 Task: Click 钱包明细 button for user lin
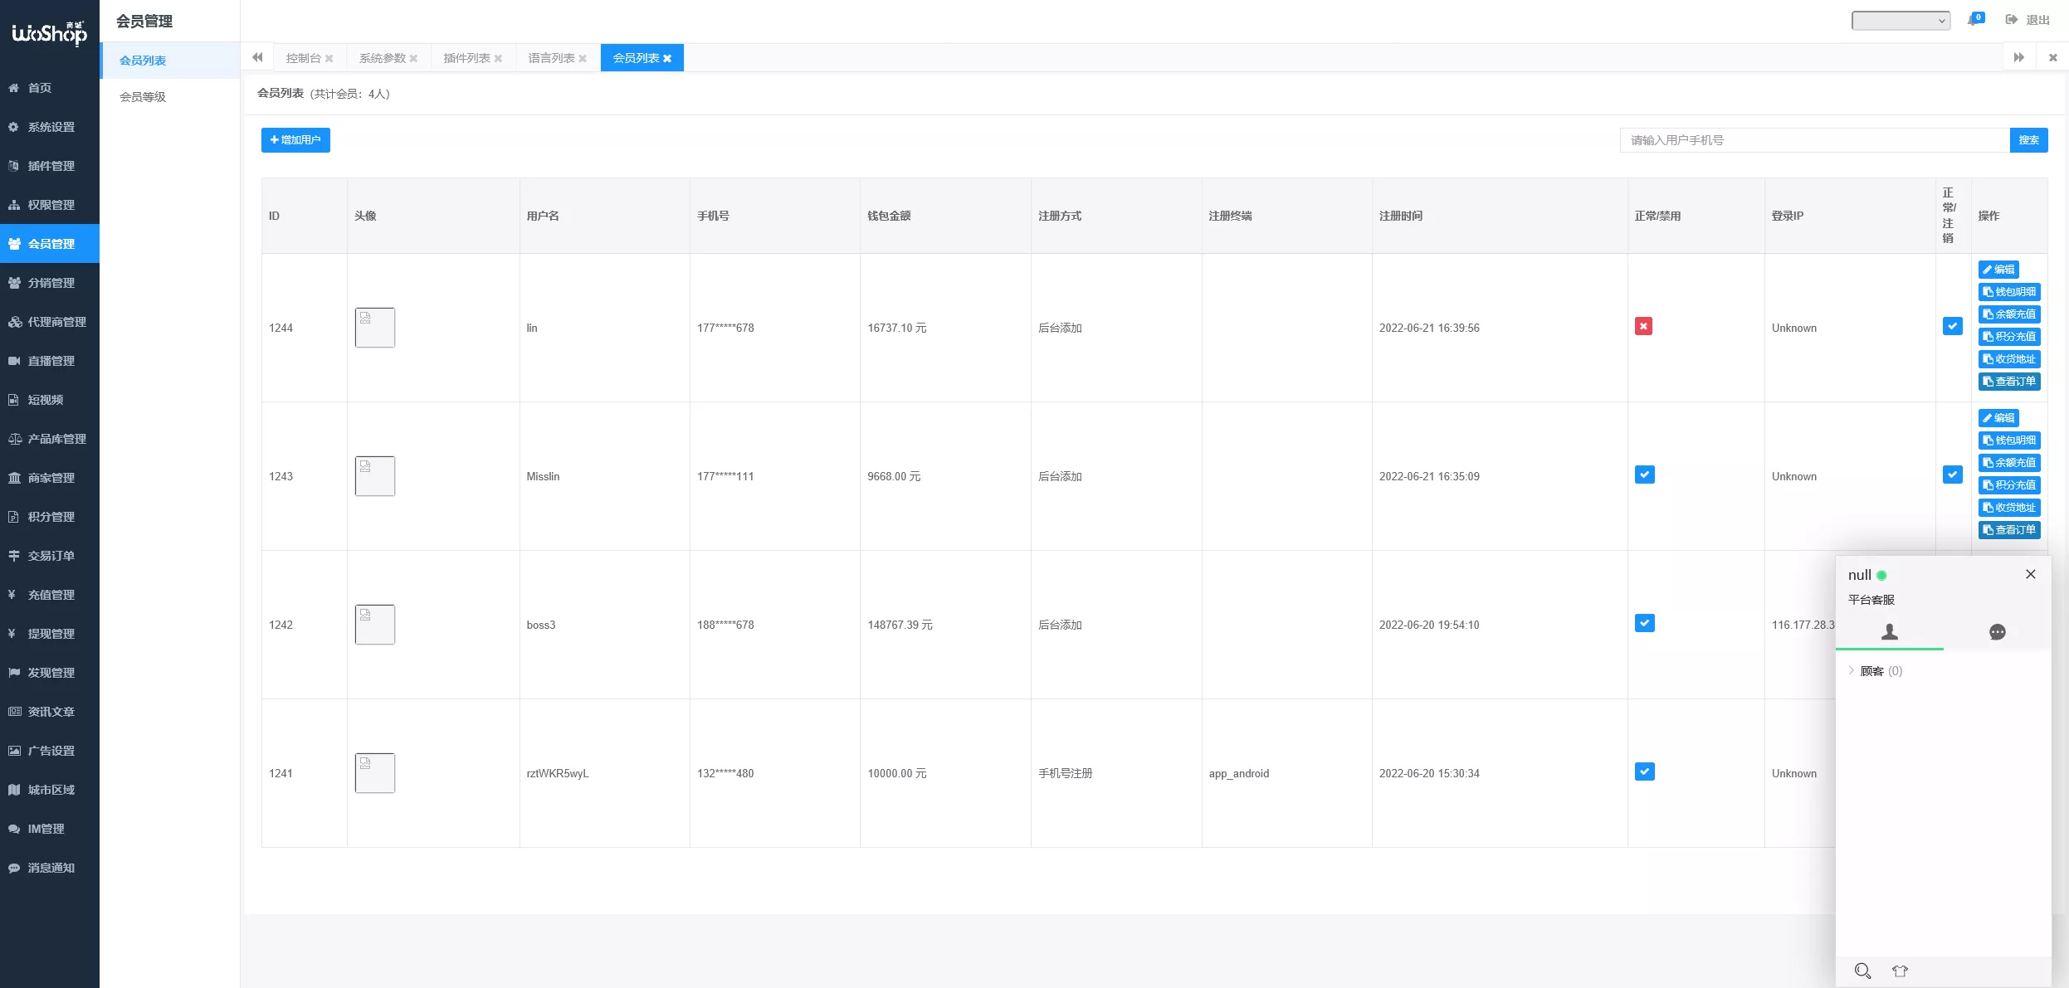pyautogui.click(x=2008, y=292)
